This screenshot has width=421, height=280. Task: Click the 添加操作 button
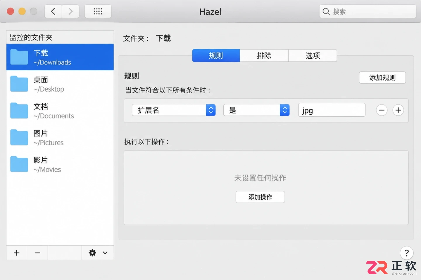260,197
